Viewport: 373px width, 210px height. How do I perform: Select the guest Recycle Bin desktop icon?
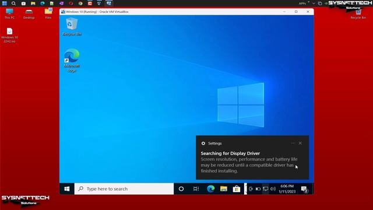[x=72, y=27]
